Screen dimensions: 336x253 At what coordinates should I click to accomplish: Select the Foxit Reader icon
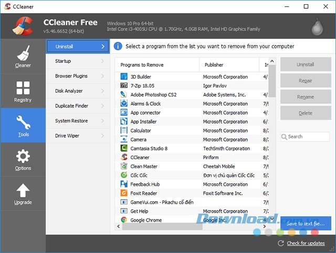tap(124, 193)
